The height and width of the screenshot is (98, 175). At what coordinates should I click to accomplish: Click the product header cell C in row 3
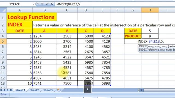click(86, 31)
